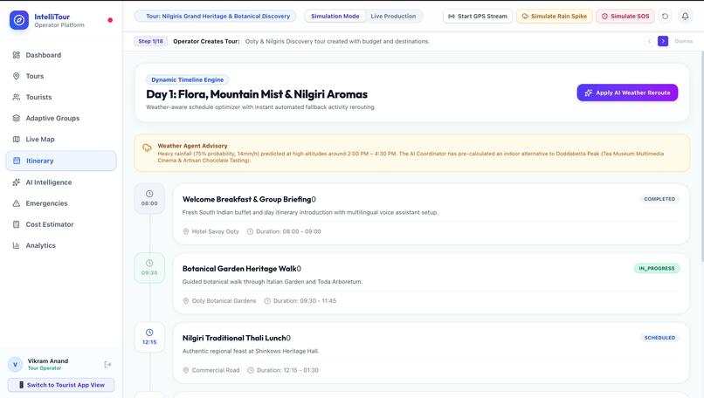Click the Tourists people icon
This screenshot has width=704, height=398.
click(x=17, y=98)
